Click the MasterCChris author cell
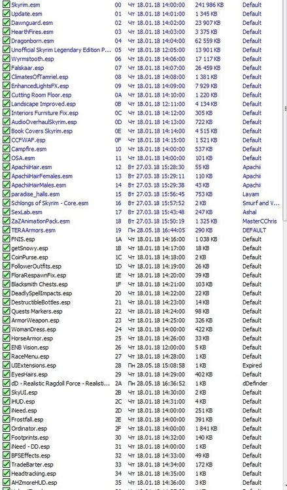Image resolution: width=287 pixels, height=490 pixels. [260, 221]
